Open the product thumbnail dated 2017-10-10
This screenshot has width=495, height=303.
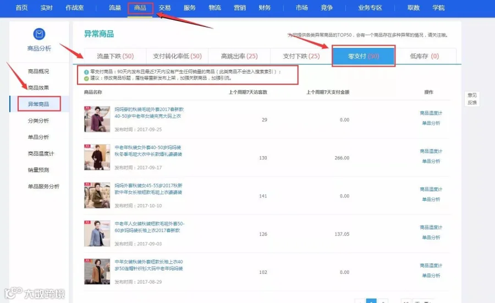(x=97, y=195)
